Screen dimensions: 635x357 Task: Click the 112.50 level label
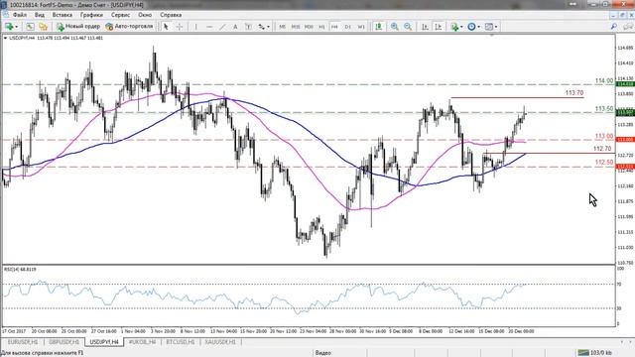tap(604, 162)
